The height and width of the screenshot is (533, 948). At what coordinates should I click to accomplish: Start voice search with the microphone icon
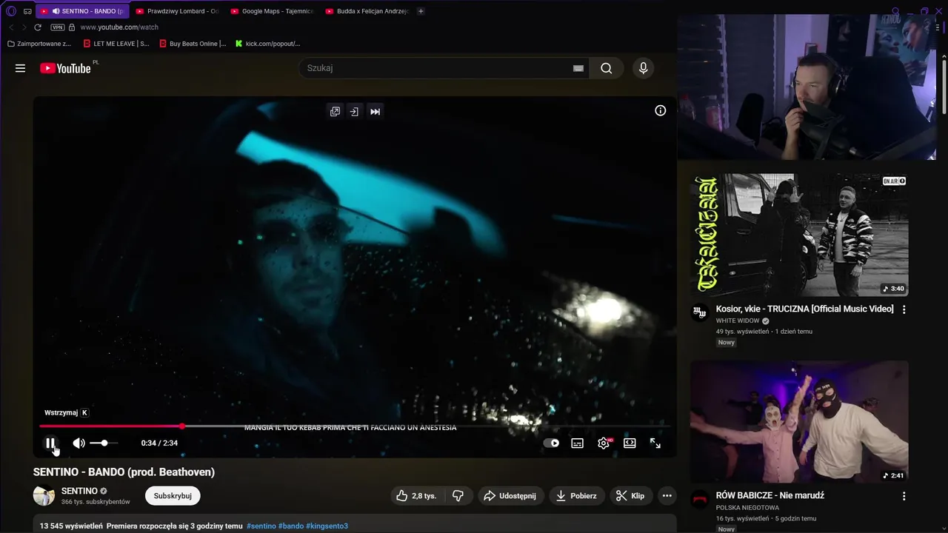click(643, 68)
